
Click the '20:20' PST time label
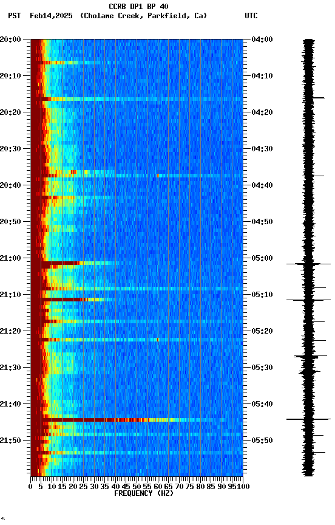[10, 112]
